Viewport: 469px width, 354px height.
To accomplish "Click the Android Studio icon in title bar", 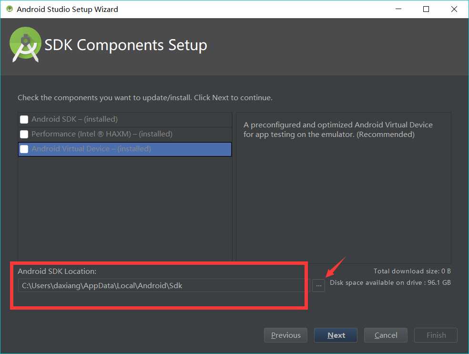I will [10, 9].
